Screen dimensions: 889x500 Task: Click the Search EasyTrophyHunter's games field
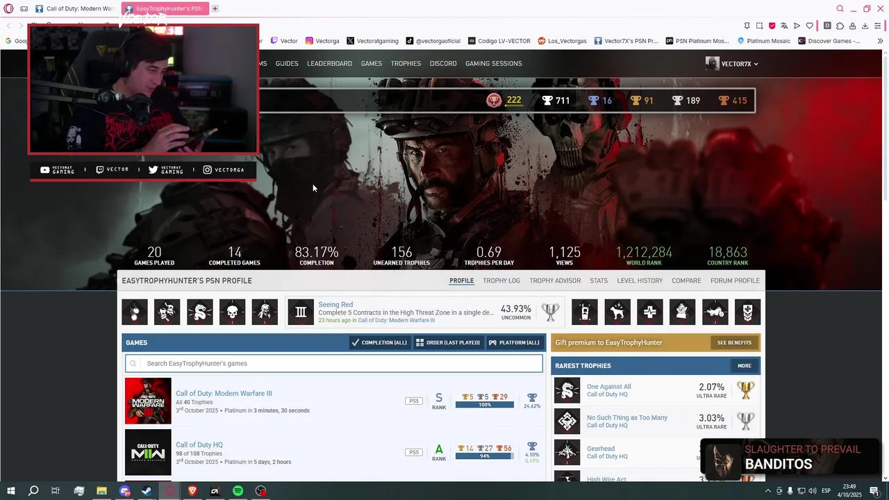pos(334,363)
